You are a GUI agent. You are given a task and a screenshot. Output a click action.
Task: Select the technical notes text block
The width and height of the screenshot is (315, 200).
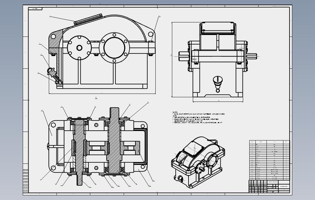tap(198, 117)
